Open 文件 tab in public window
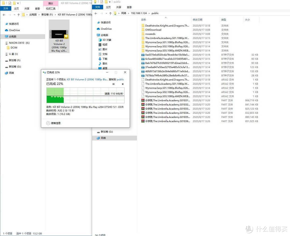The height and width of the screenshot is (236, 290). 98,7
